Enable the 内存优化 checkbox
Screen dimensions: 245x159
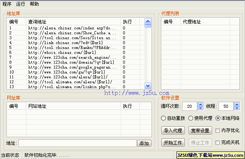(227, 130)
